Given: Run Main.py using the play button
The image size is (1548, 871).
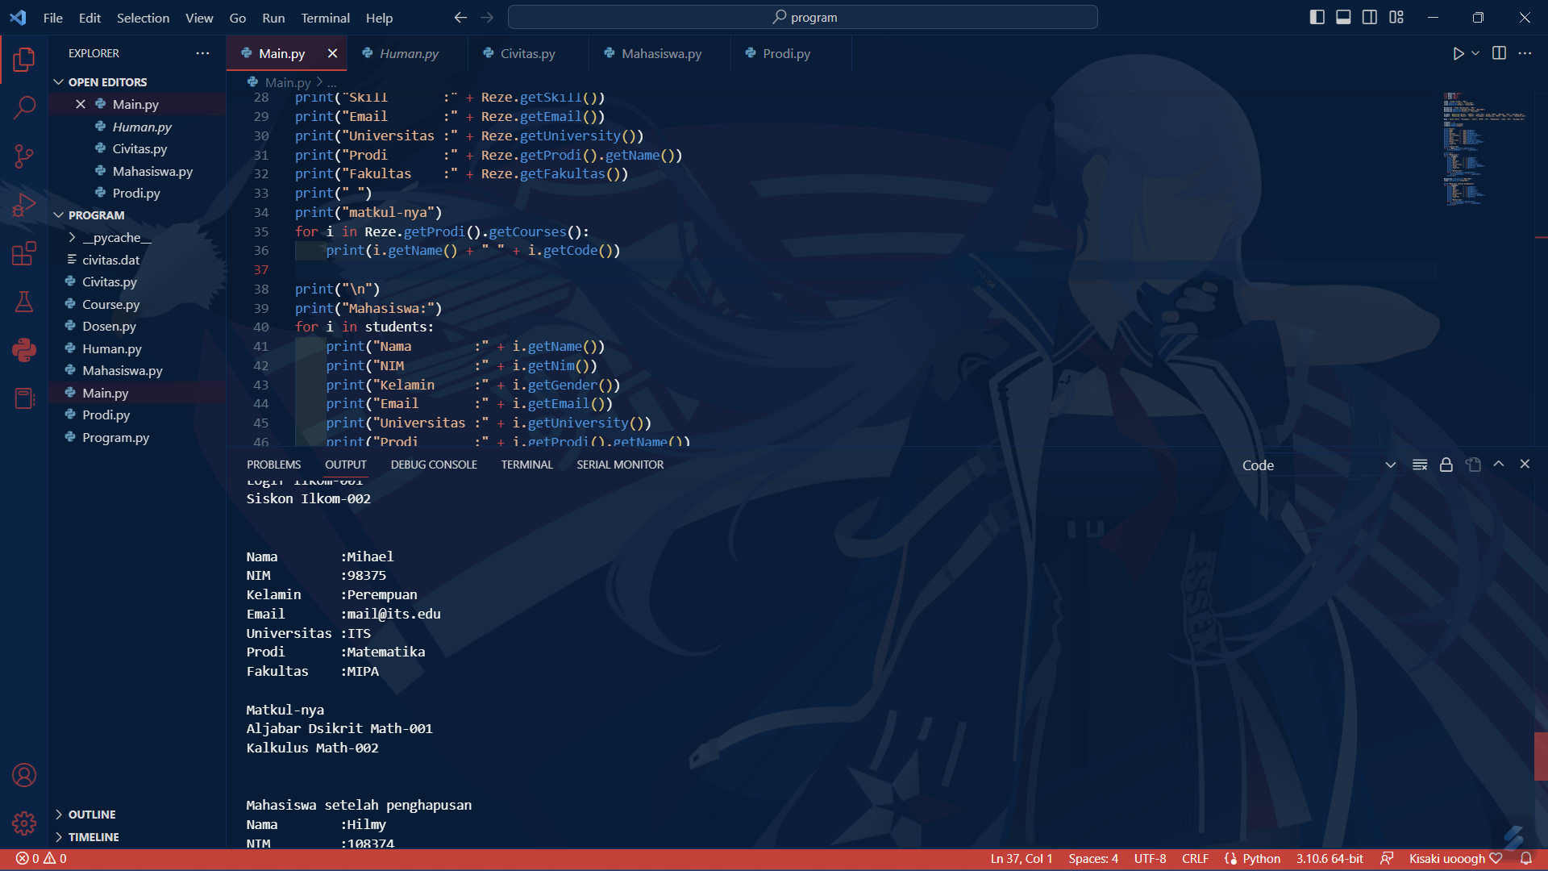Looking at the screenshot, I should tap(1458, 53).
